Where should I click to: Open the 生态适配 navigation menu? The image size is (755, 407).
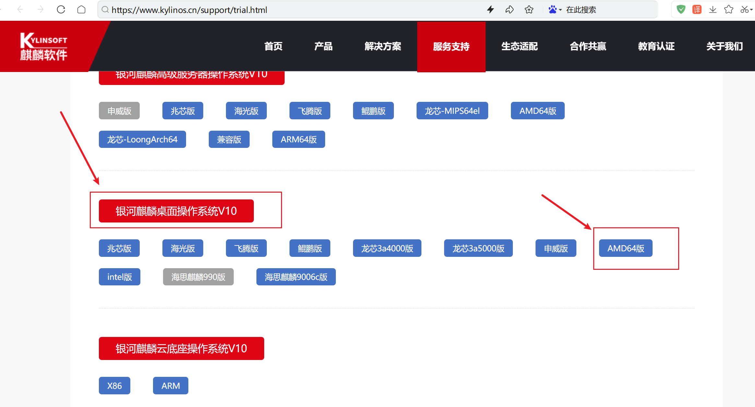coord(519,46)
